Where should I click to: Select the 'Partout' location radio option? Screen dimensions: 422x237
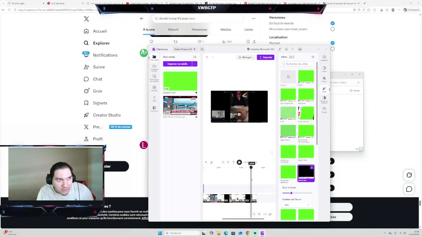tap(332, 43)
